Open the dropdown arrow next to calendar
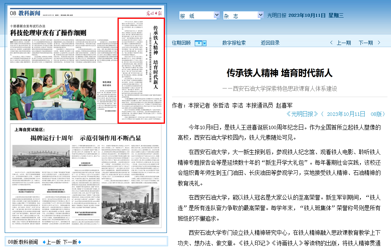 point(204,43)
